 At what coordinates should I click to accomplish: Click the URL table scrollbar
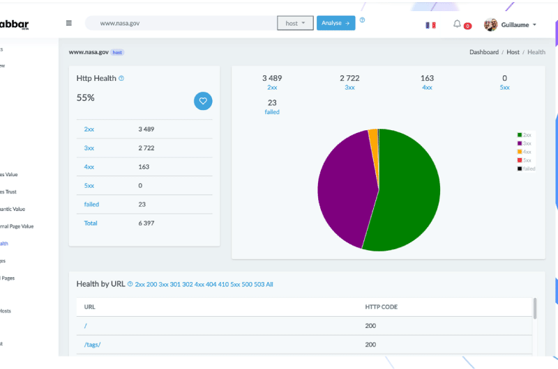pyautogui.click(x=534, y=308)
